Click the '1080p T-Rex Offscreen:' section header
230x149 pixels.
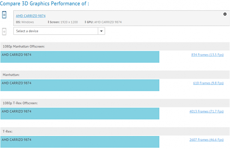(x=20, y=103)
